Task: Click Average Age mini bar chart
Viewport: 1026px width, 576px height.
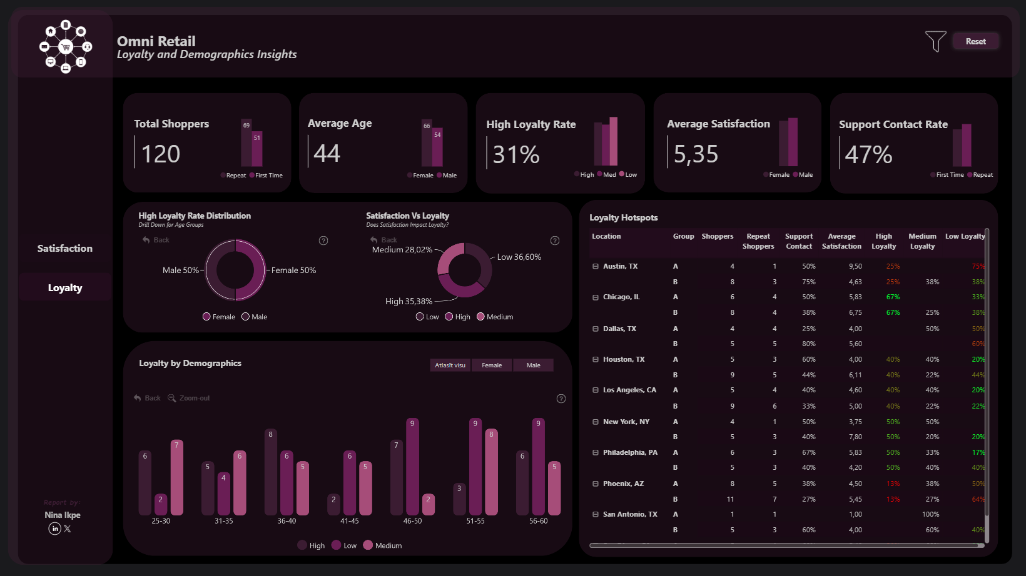Action: coord(432,143)
